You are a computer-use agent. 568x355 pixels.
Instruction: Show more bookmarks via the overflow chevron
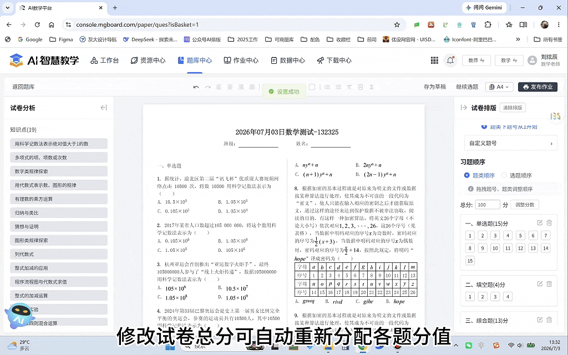(x=518, y=39)
